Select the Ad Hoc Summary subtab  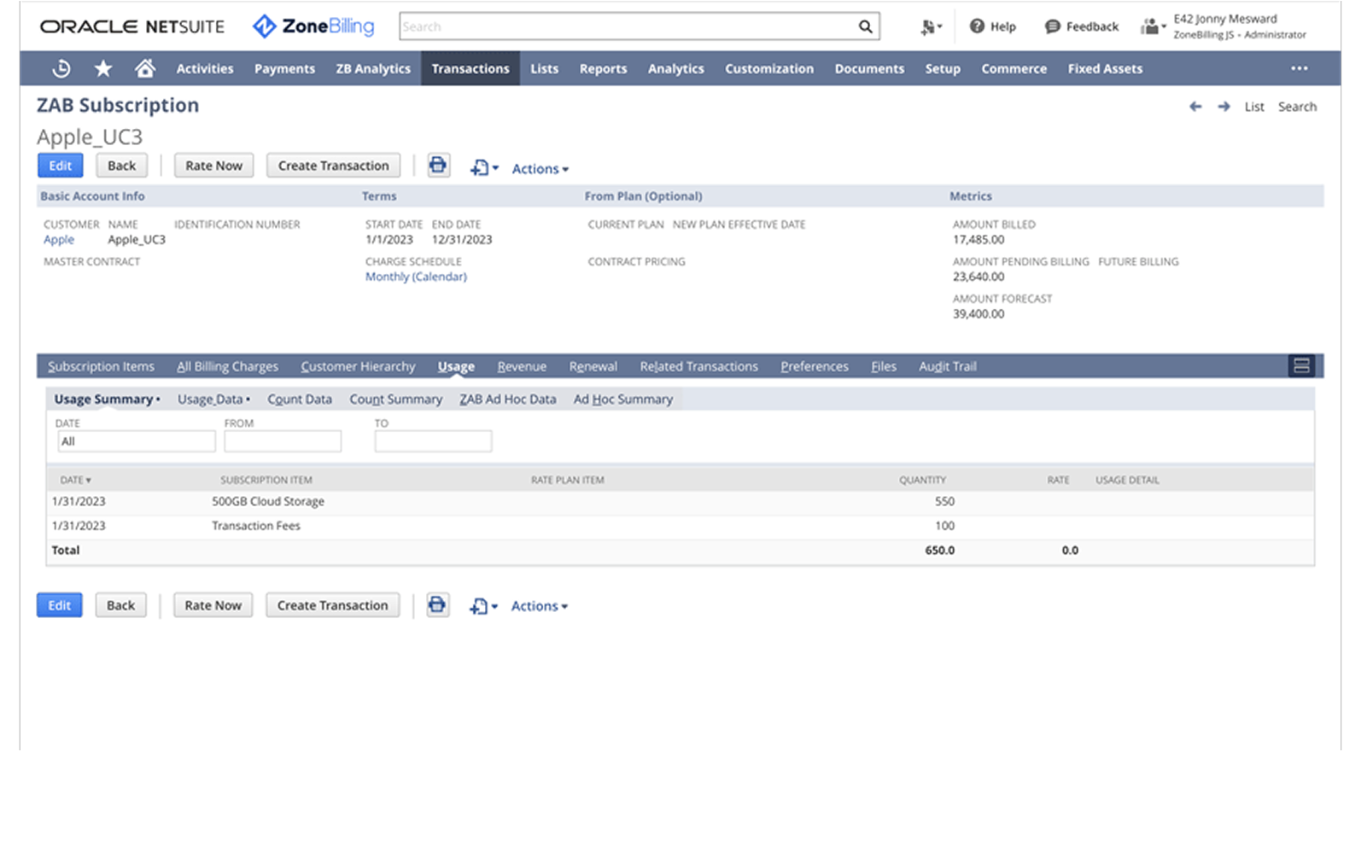point(623,399)
